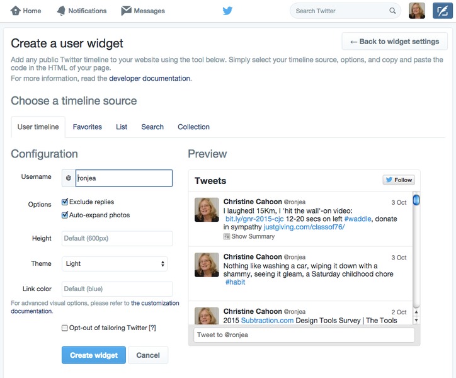This screenshot has height=378, width=456.
Task: Open the Theme dropdown
Action: coord(115,264)
